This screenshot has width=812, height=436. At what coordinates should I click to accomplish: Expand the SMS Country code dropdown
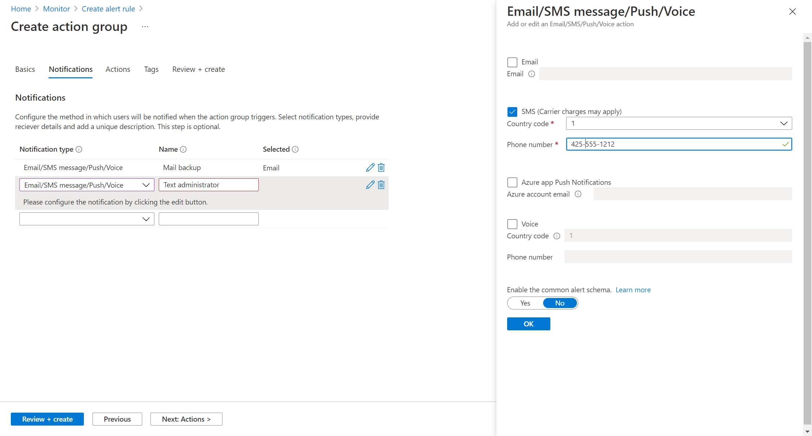pos(679,123)
